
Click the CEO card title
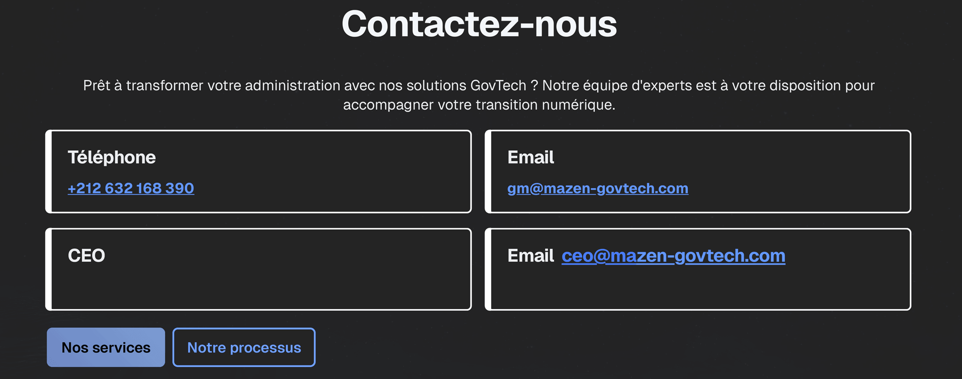87,255
